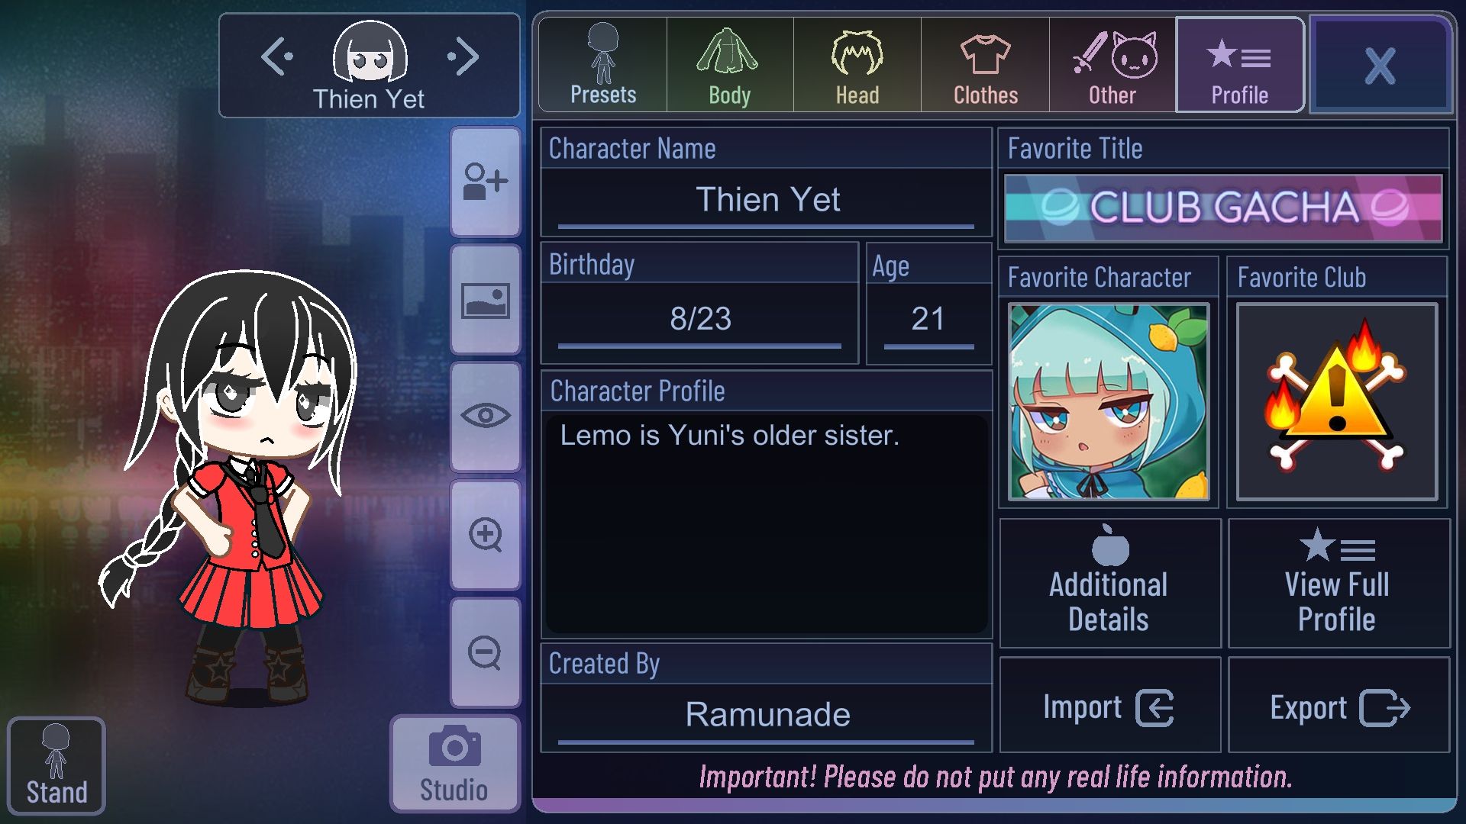Image resolution: width=1466 pixels, height=824 pixels.
Task: Click View Full Profile button
Action: point(1338,584)
